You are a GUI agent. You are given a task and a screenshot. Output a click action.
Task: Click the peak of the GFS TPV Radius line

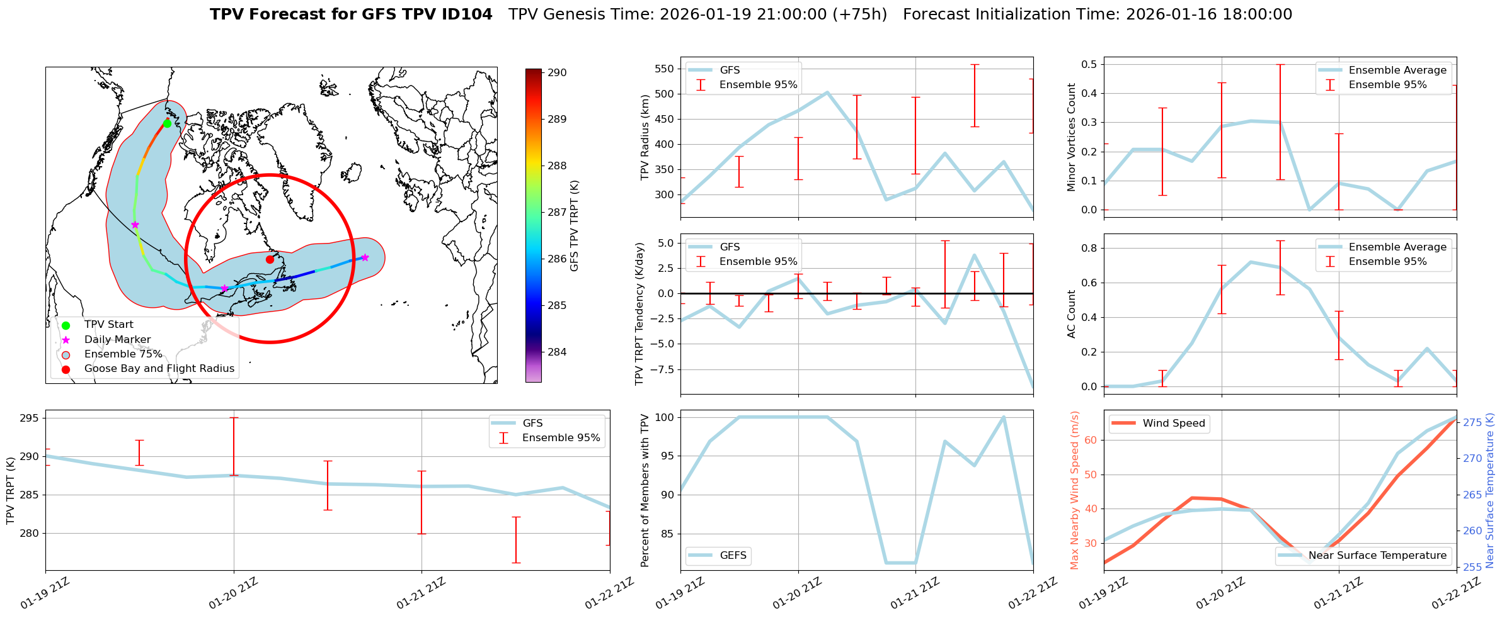827,93
